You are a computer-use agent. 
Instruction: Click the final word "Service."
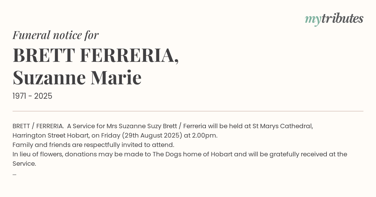(x=24, y=164)
